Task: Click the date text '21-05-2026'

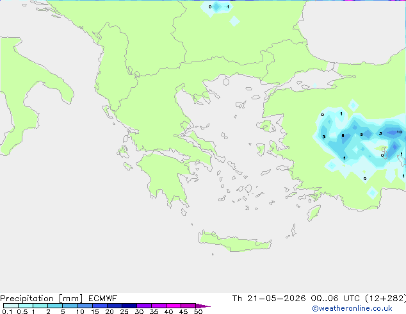Action: 276,299
